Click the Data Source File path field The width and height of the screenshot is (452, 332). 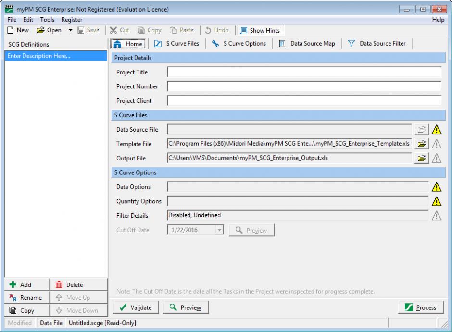click(x=289, y=130)
